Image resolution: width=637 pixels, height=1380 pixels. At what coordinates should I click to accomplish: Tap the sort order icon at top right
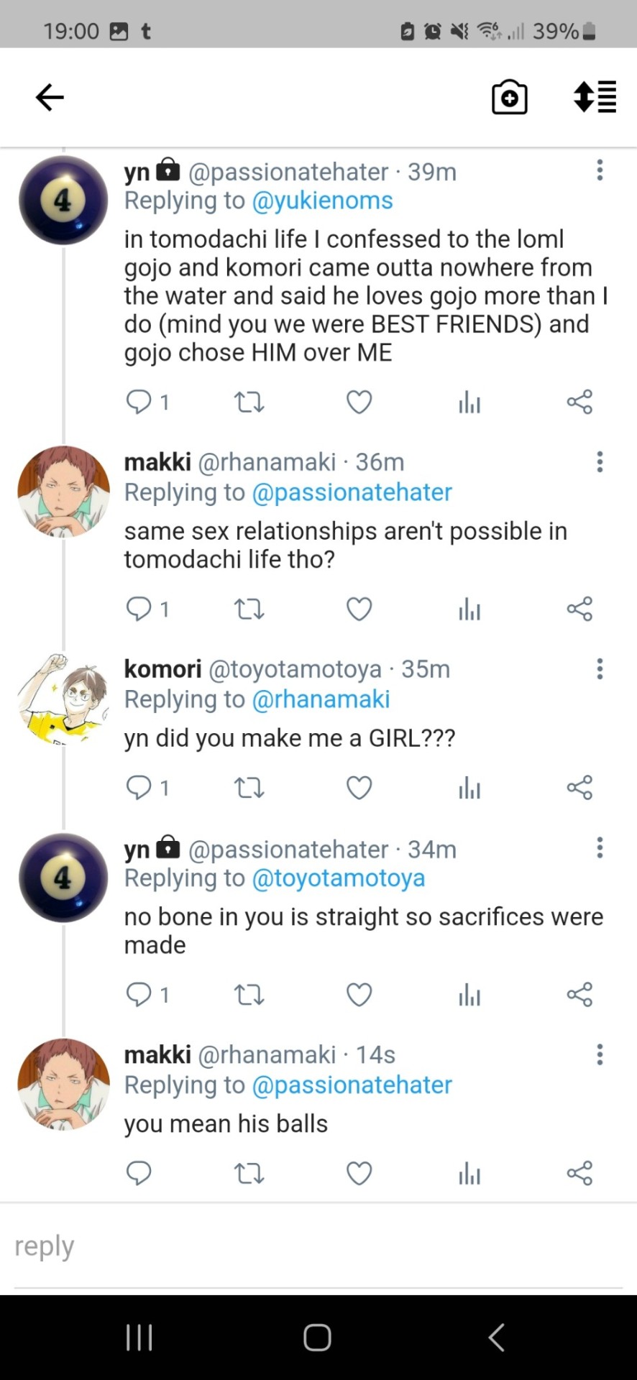(595, 97)
